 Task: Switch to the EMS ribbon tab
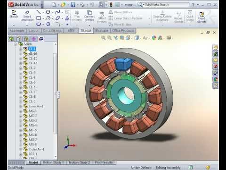71,30
